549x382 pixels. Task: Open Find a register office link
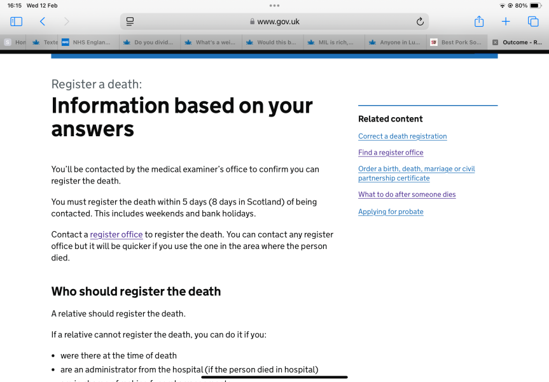click(391, 152)
